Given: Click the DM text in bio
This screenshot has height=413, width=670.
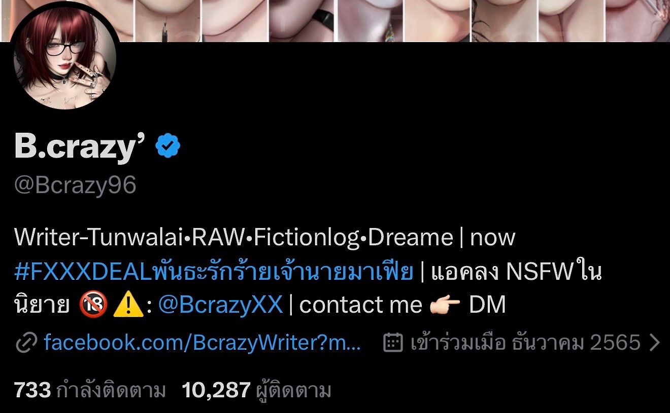Looking at the screenshot, I should 487,306.
